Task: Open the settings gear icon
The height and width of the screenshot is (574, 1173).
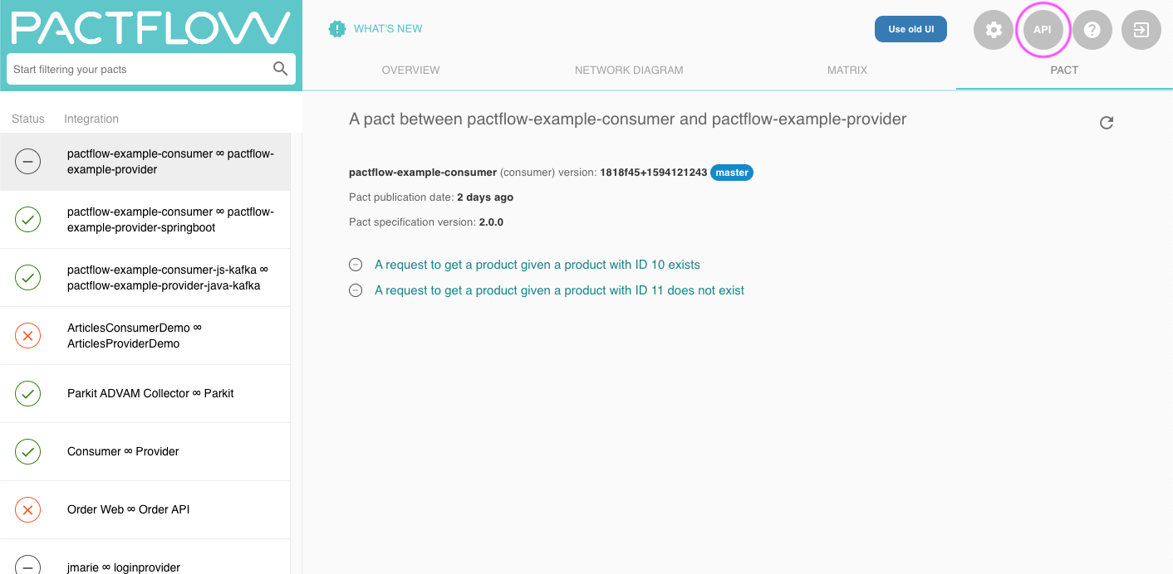Action: pos(994,29)
